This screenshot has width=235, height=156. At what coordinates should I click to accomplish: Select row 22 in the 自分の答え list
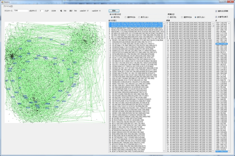(136, 61)
